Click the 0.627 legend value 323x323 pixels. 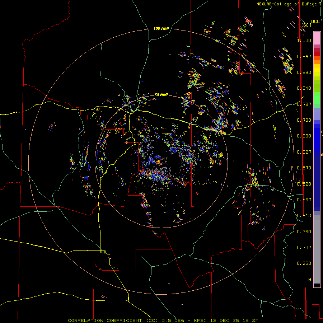304,152
